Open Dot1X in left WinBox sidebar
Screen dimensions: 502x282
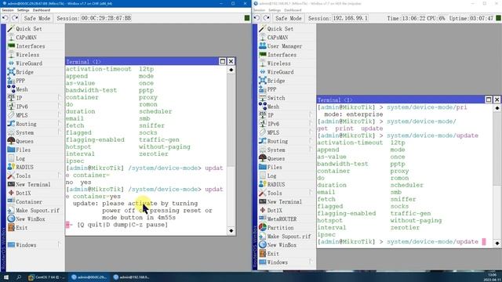point(23,193)
